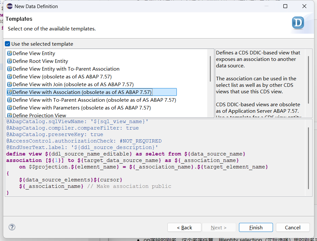
Task: Select Define View with Parameters template
Action: click(x=82, y=108)
